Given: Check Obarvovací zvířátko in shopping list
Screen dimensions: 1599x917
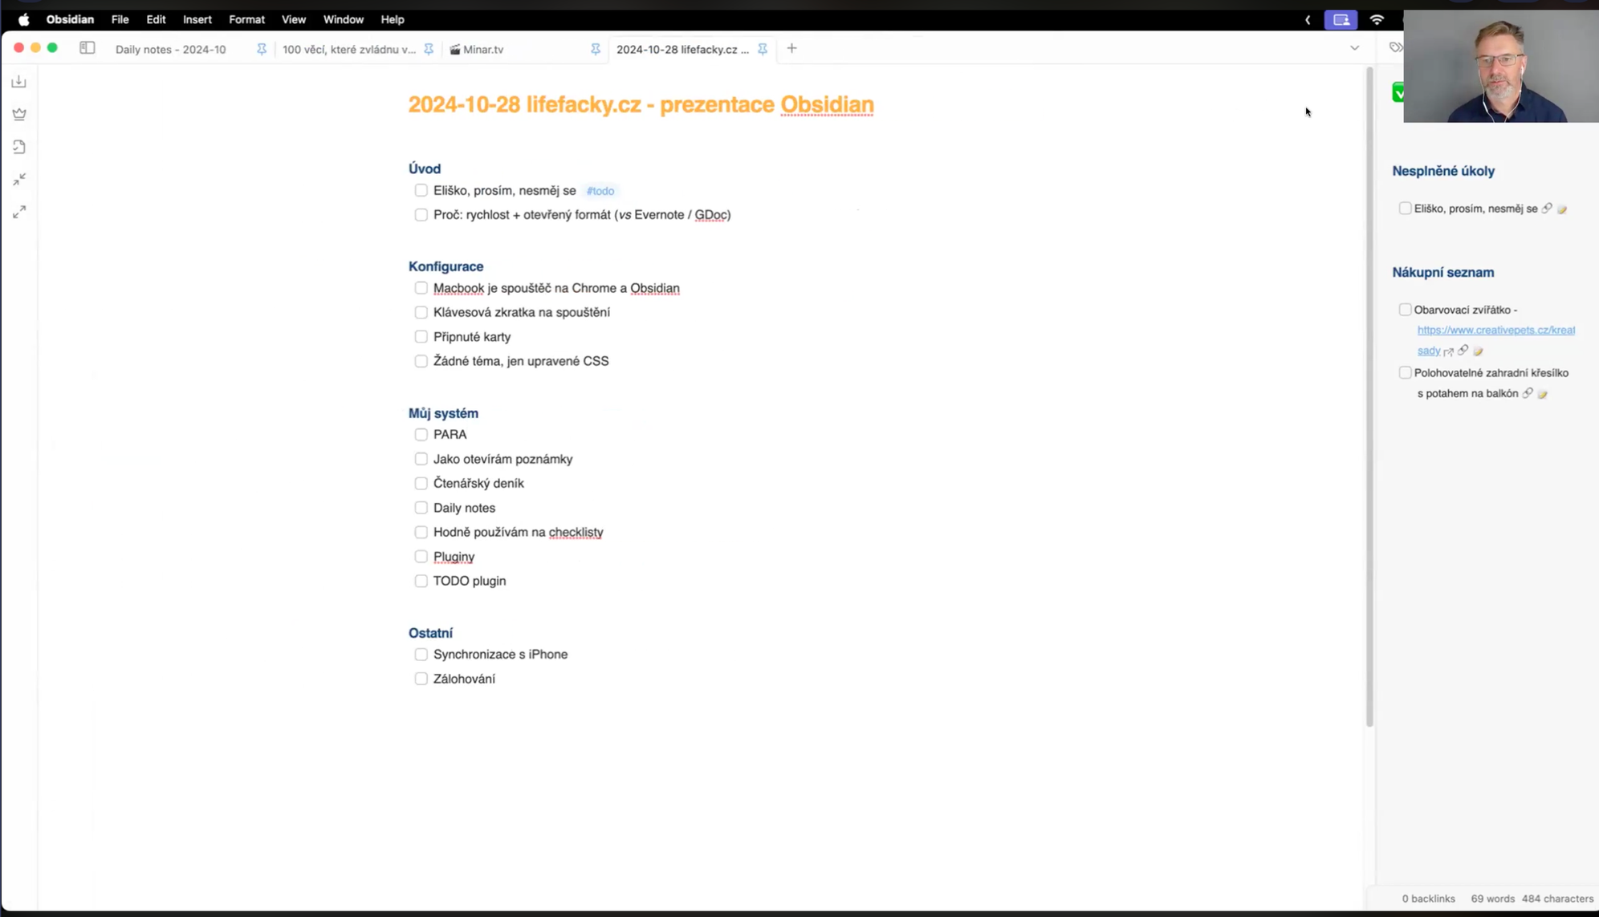Looking at the screenshot, I should 1405,310.
